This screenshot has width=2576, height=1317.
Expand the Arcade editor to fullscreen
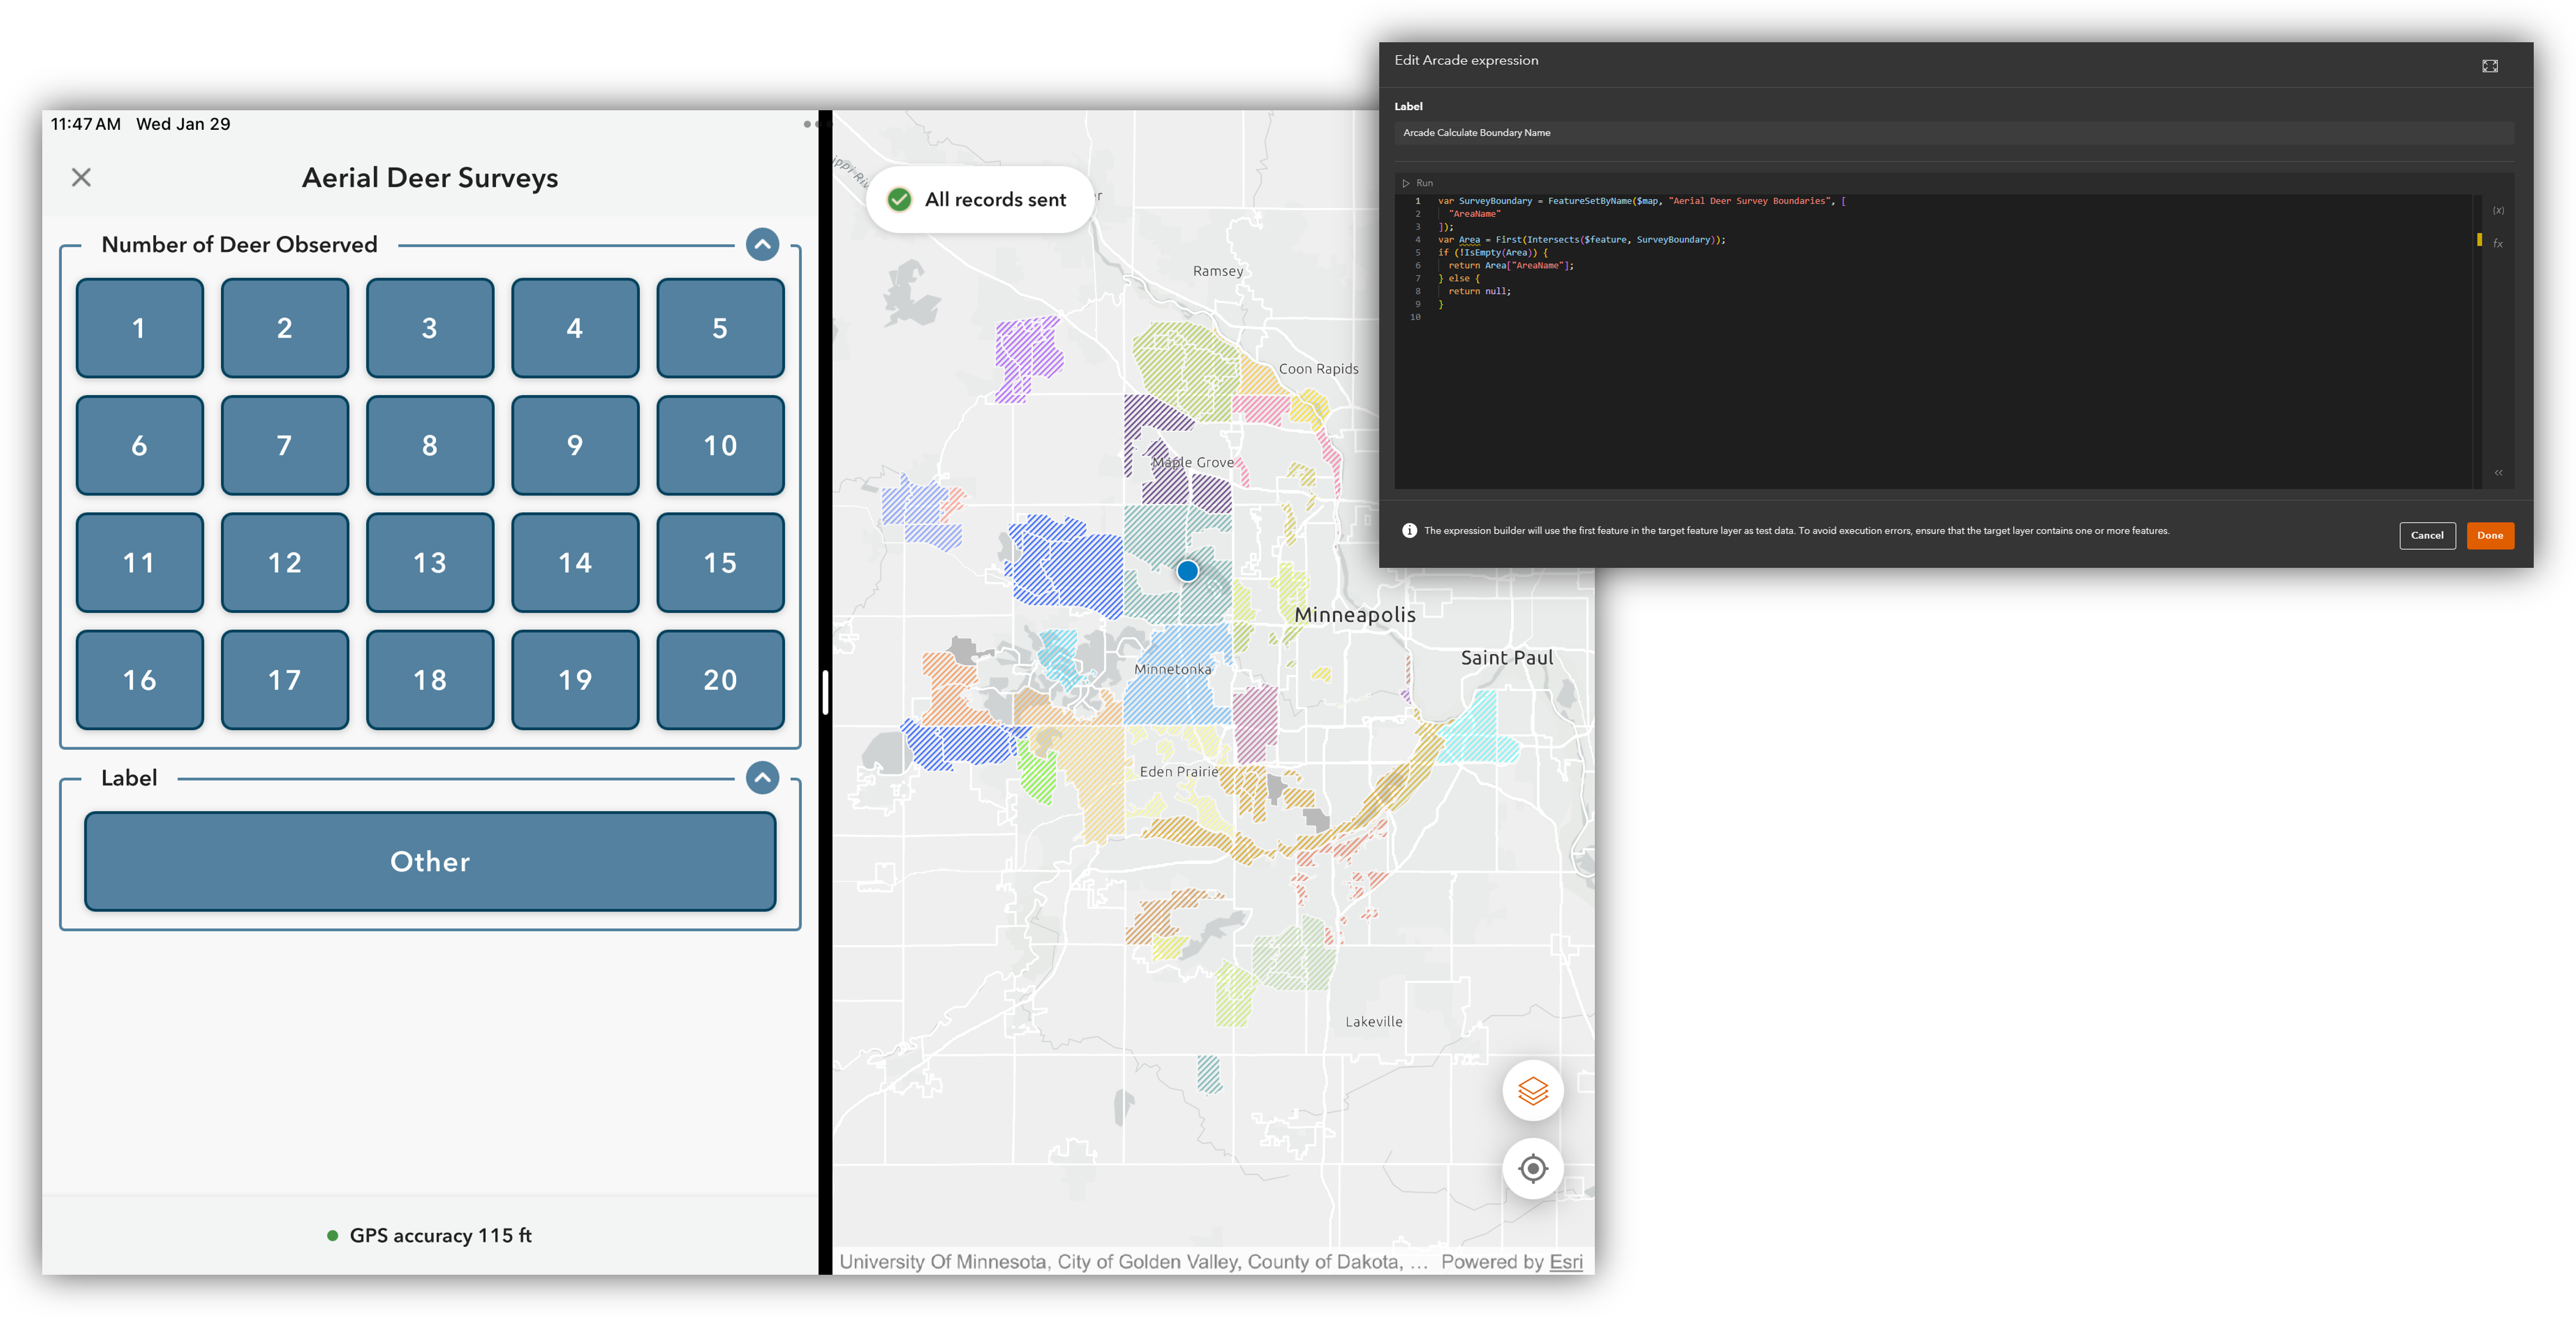click(2491, 65)
